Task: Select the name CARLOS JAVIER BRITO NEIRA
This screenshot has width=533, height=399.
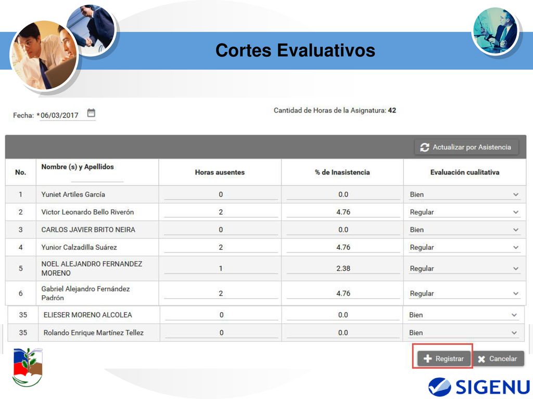Action: [x=88, y=230]
